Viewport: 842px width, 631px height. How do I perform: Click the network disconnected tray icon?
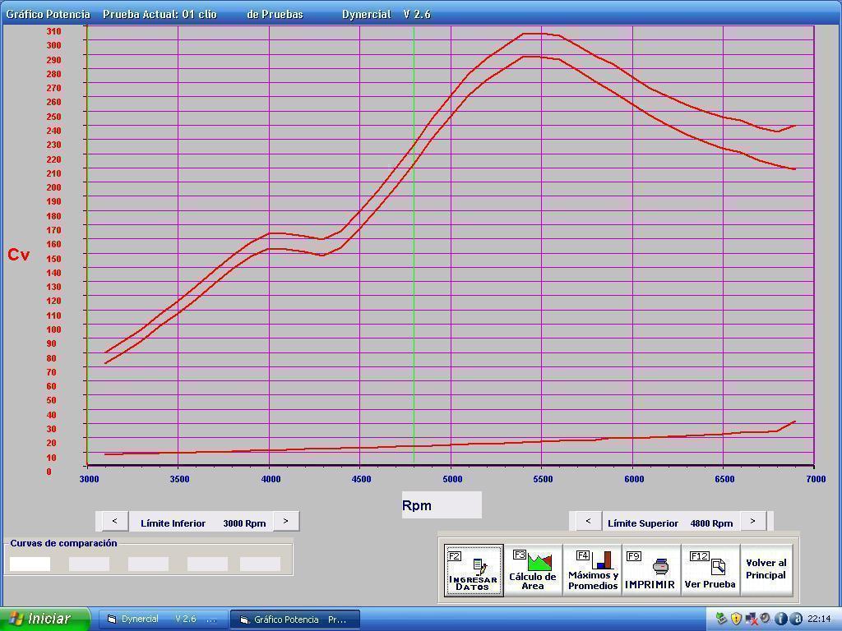coord(751,619)
